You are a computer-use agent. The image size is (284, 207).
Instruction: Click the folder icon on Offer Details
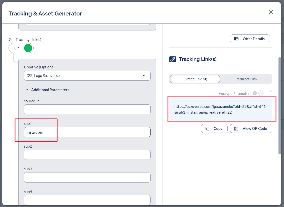[x=236, y=39]
